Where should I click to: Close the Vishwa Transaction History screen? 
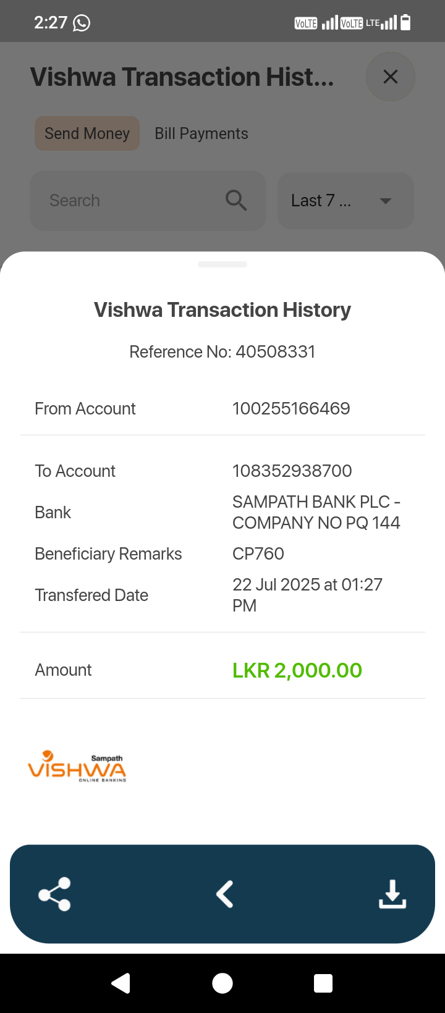pos(391,77)
